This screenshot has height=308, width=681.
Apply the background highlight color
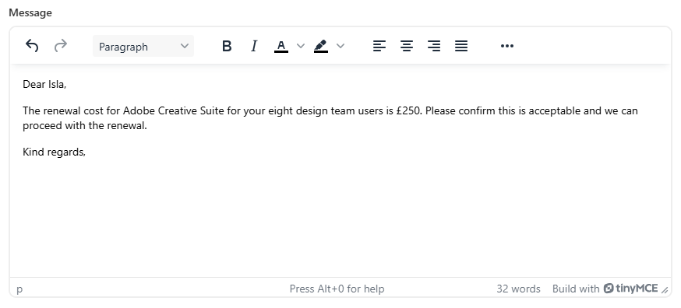pos(321,46)
